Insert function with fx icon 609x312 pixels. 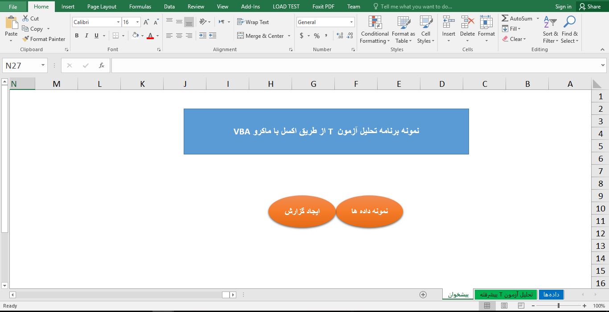[101, 65]
